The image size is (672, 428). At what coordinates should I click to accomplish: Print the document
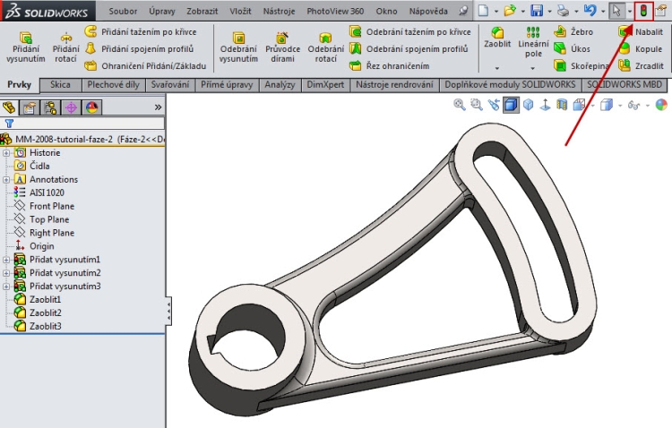pos(563,11)
